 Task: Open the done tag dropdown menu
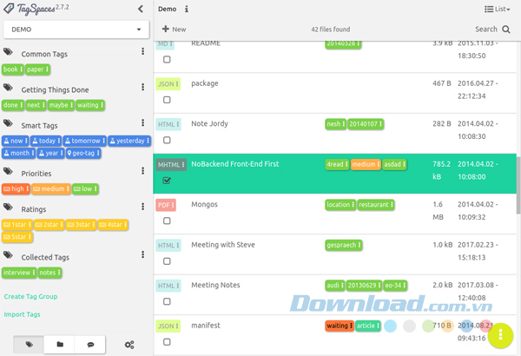coord(21,105)
